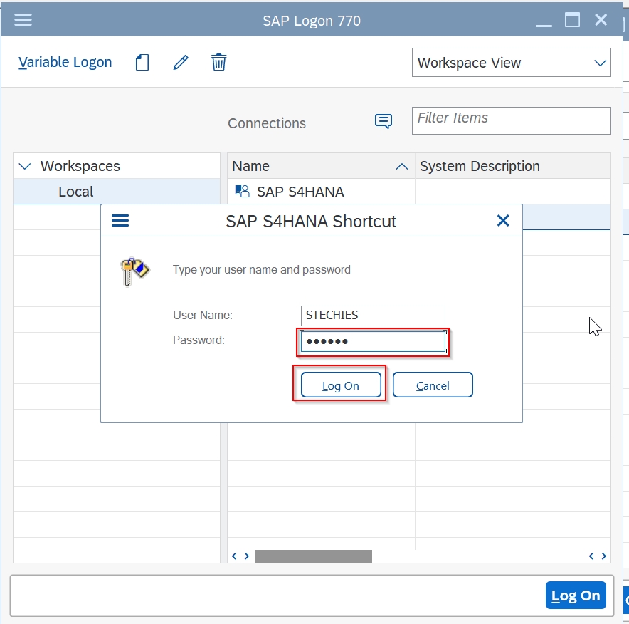Screen dimensions: 629x624
Task: Open the shortcut dialog hamburger menu
Action: [x=120, y=220]
